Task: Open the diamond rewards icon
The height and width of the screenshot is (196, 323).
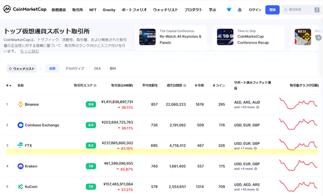Action: (x=229, y=10)
